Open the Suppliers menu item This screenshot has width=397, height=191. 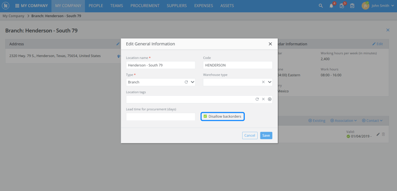[177, 6]
